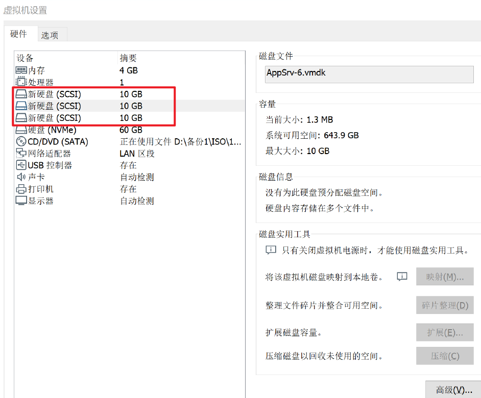Click the summary starting 正在使用文件 D:\备份1

point(181,142)
